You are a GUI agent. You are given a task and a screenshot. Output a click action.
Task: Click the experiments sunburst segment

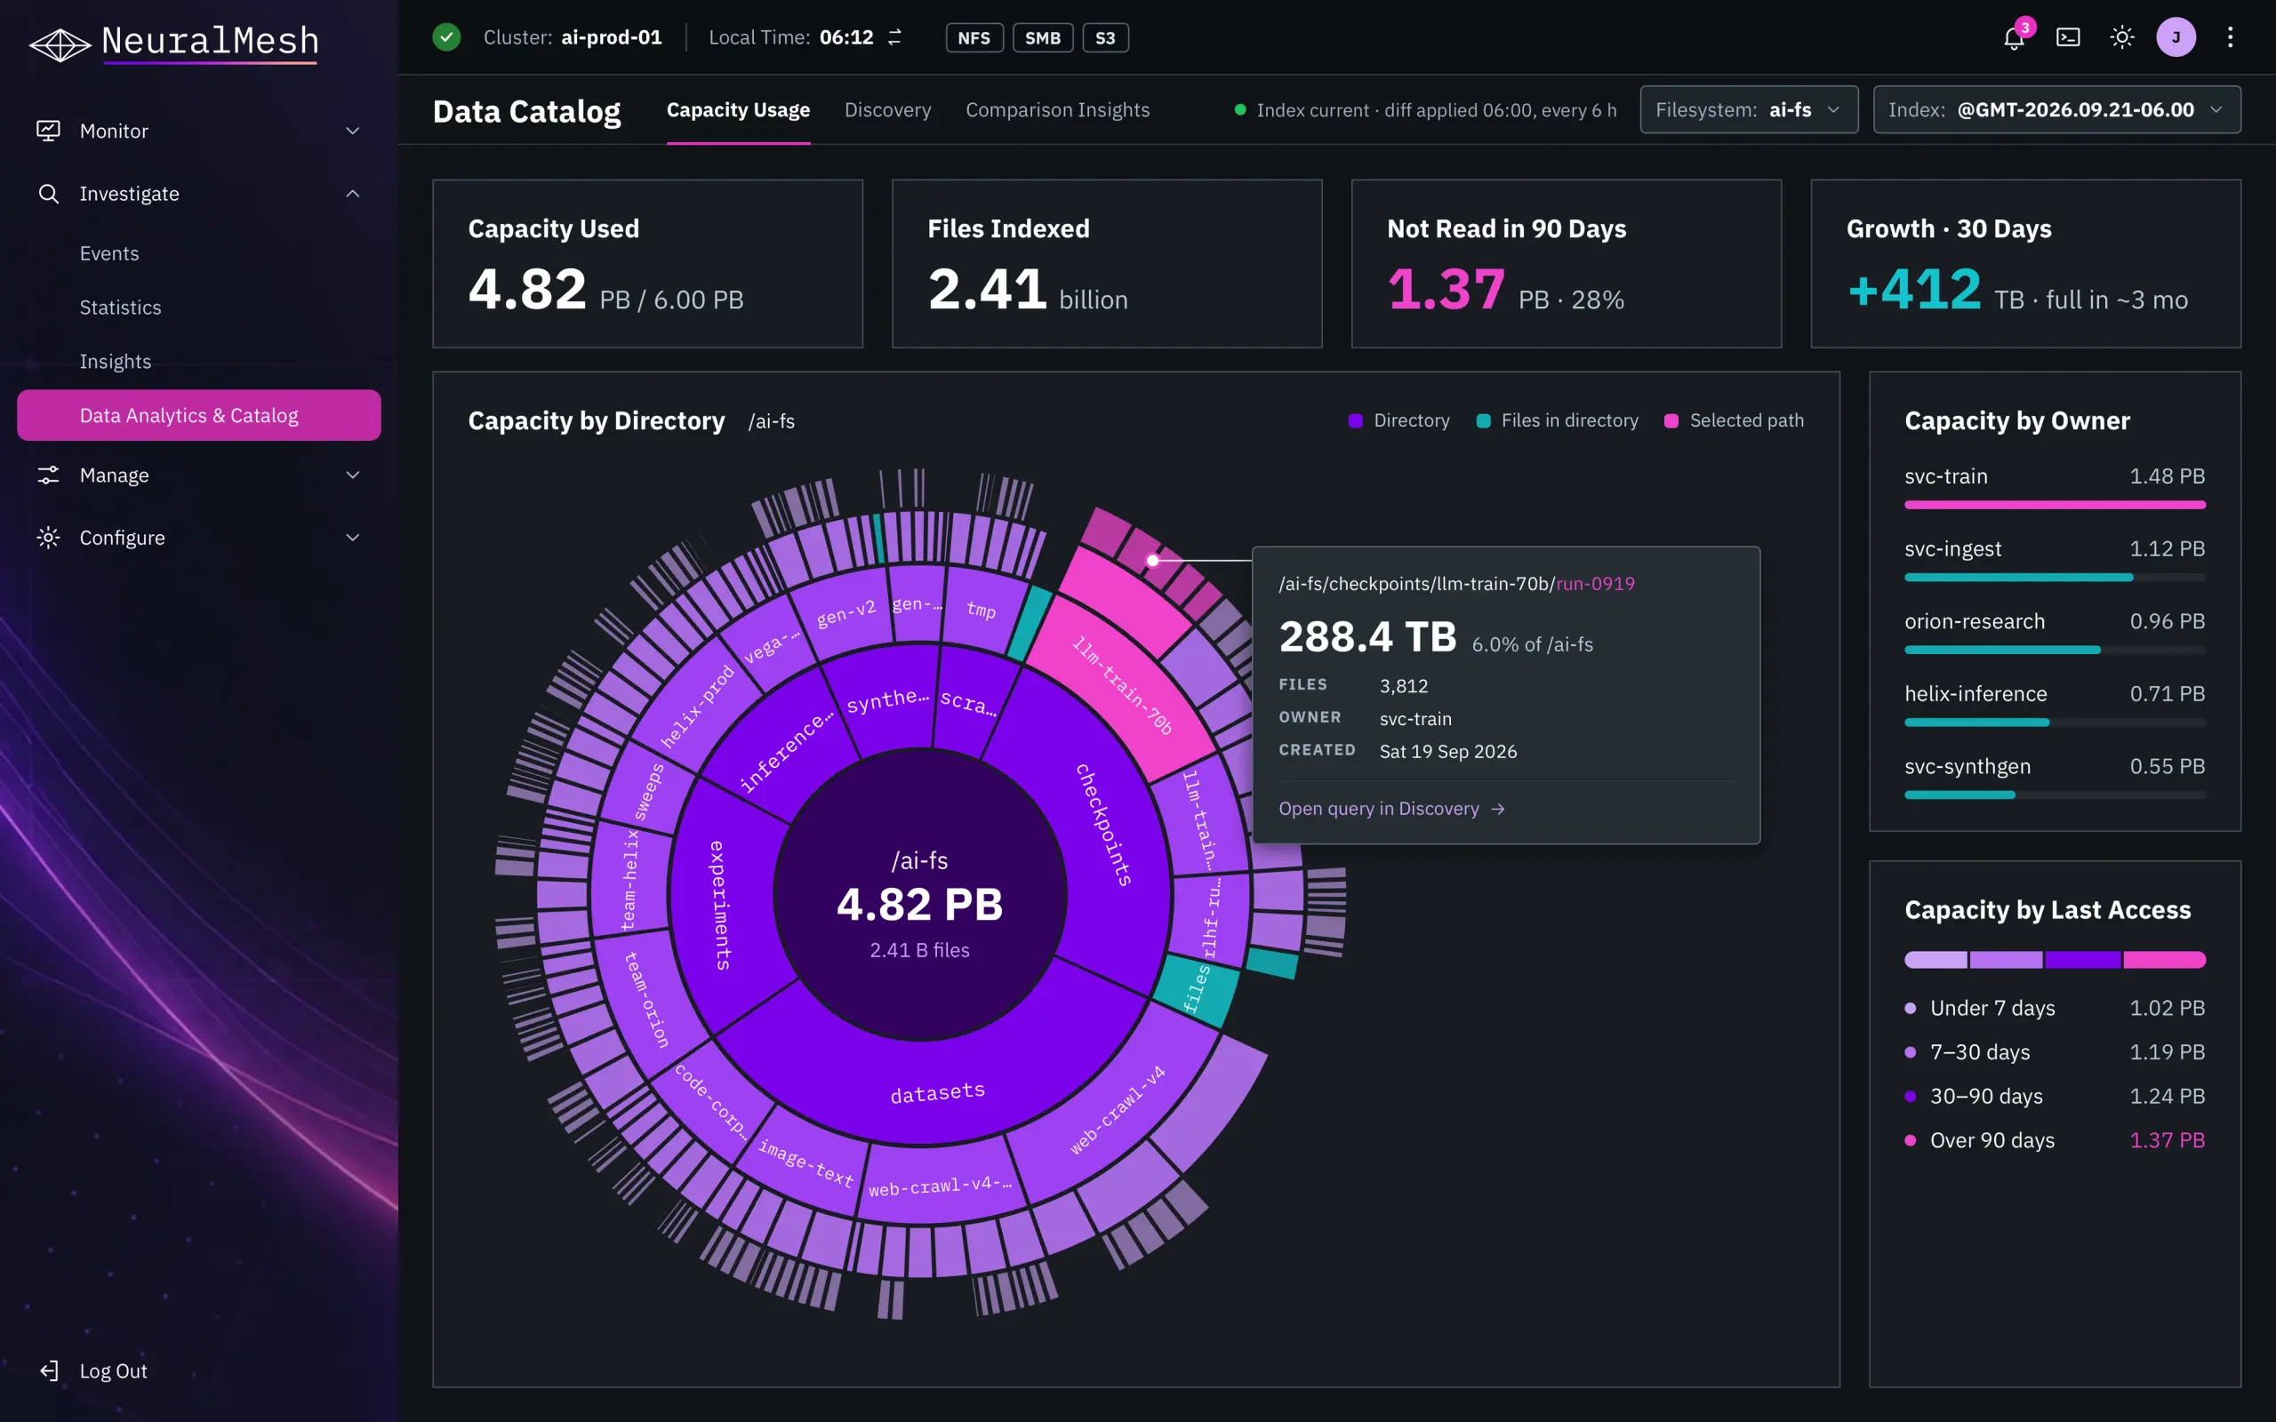click(719, 905)
